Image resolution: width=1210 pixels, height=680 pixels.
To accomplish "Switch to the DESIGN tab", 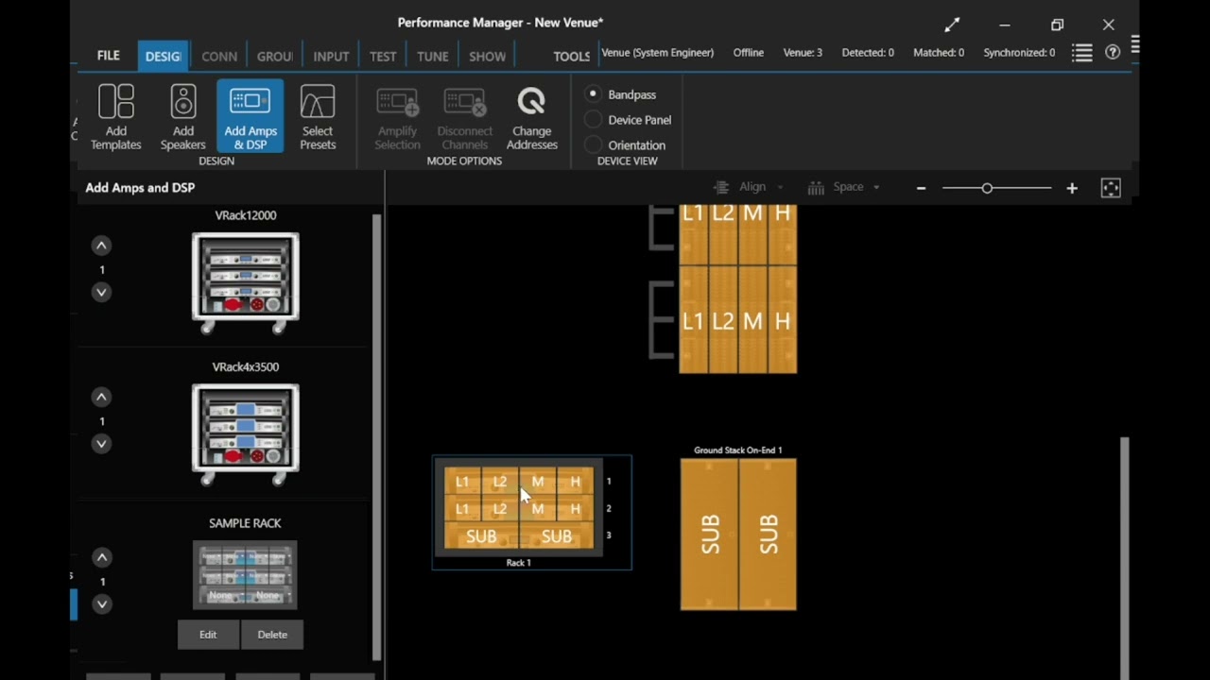I will [163, 57].
